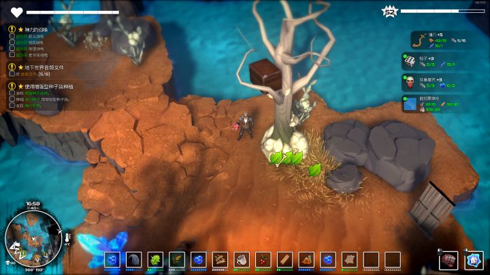Pick up the green leaf on the straw
This screenshot has height=275, width=490.
(x=314, y=169)
